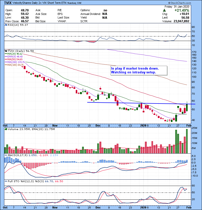Click the candlestick icon beside TVIX (Daily)
The height and width of the screenshot is (210, 202).
point(6,51)
